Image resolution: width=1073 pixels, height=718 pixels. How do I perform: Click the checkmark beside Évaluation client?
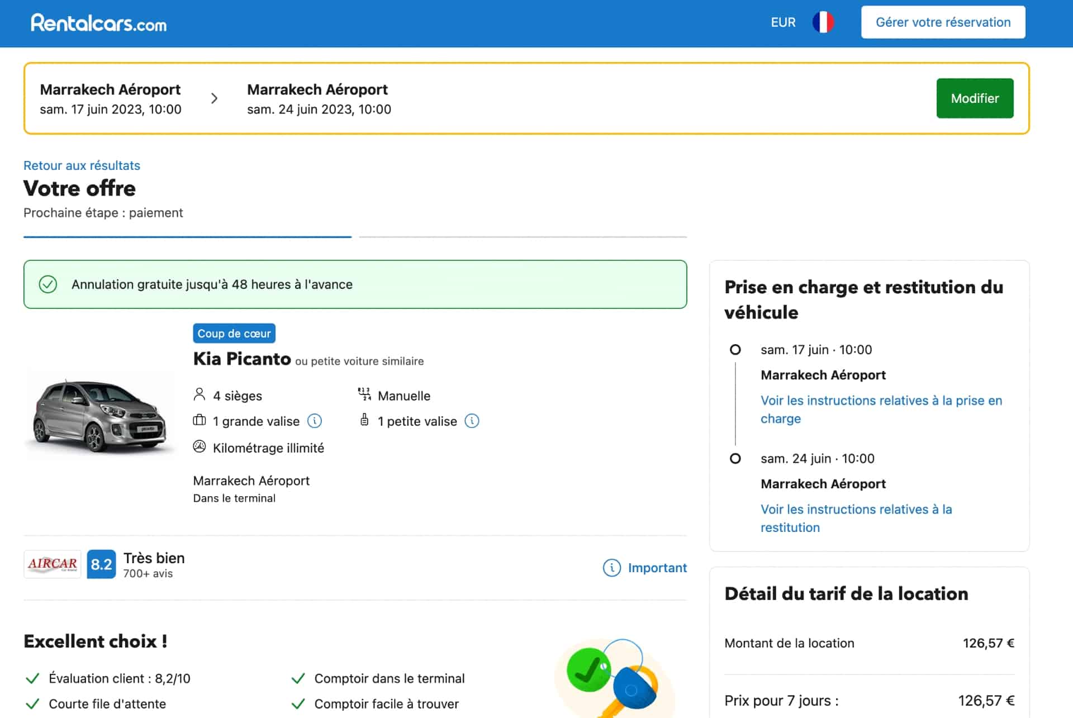(x=32, y=678)
